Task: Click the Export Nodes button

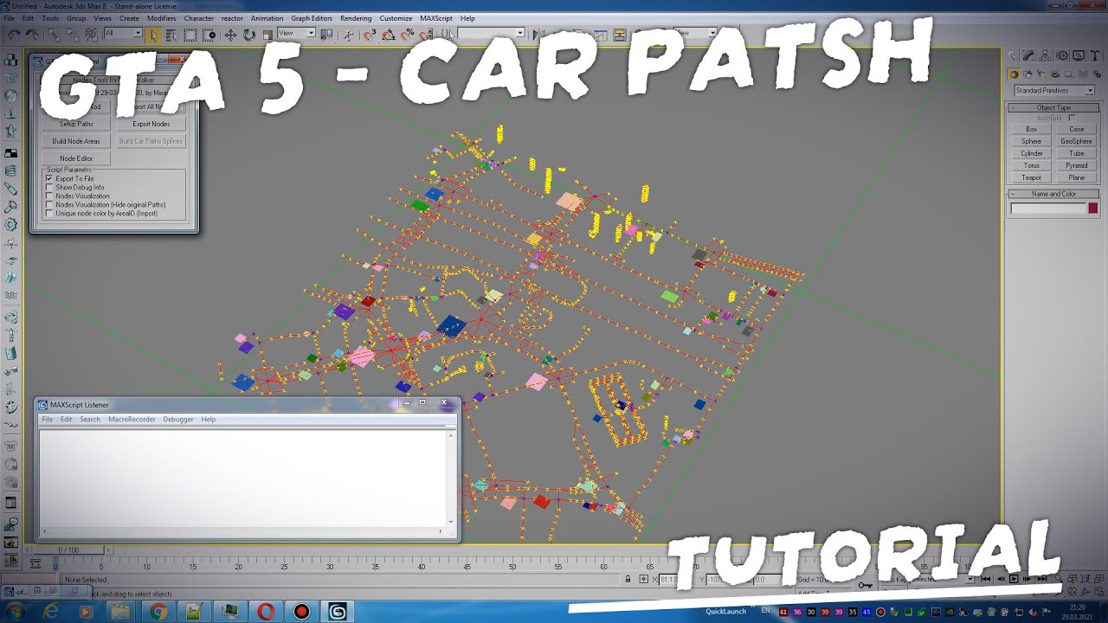Action: point(151,124)
